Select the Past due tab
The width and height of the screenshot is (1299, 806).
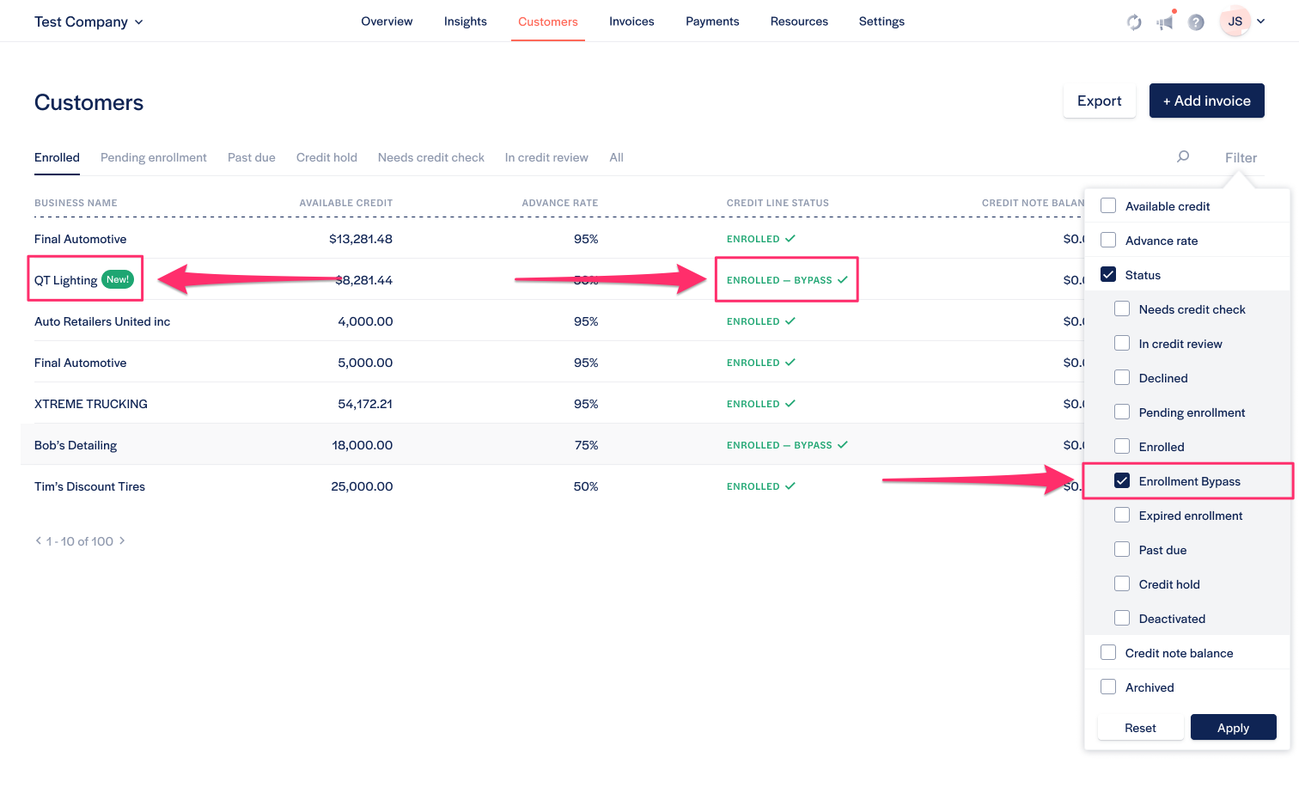pos(252,157)
